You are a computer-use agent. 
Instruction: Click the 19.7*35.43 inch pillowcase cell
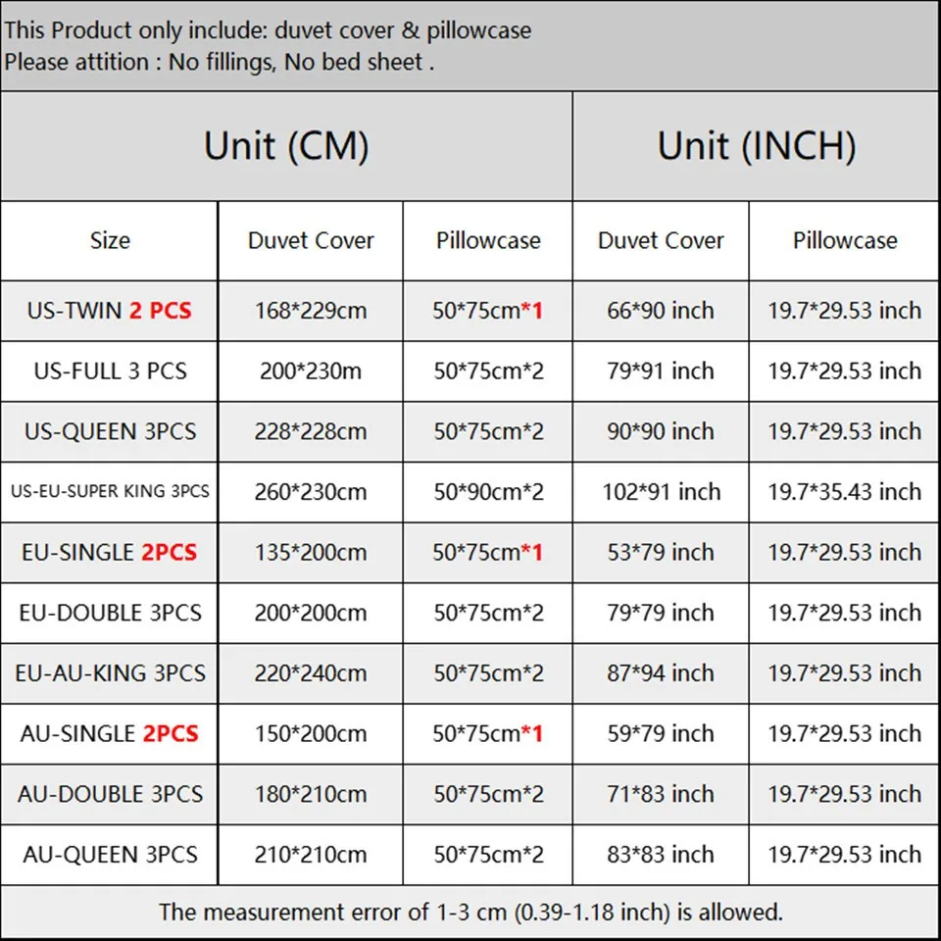pyautogui.click(x=844, y=492)
